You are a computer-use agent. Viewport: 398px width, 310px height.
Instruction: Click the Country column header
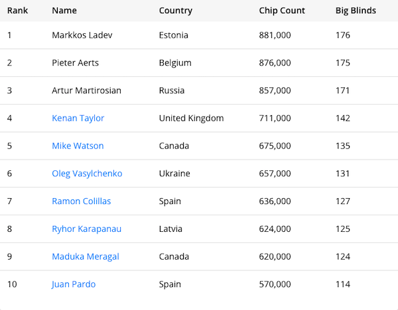176,11
